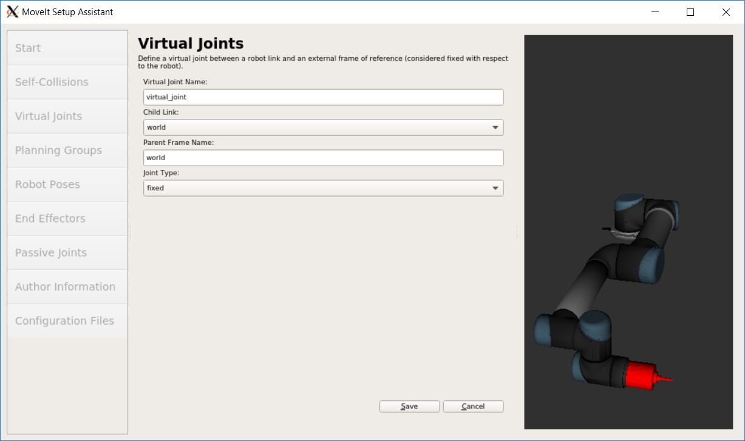Click the Parent Frame Name text field

[x=322, y=157]
